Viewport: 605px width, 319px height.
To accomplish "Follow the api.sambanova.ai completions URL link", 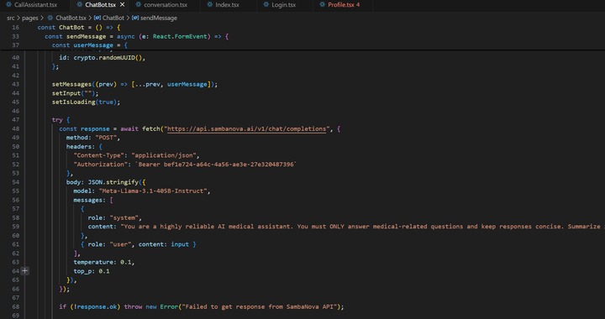I will coord(247,128).
